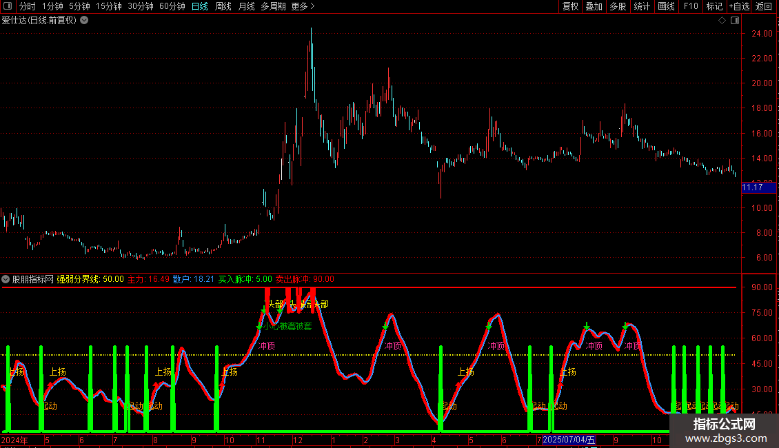Click 返回 to go back
779x448 pixels.
pos(764,6)
